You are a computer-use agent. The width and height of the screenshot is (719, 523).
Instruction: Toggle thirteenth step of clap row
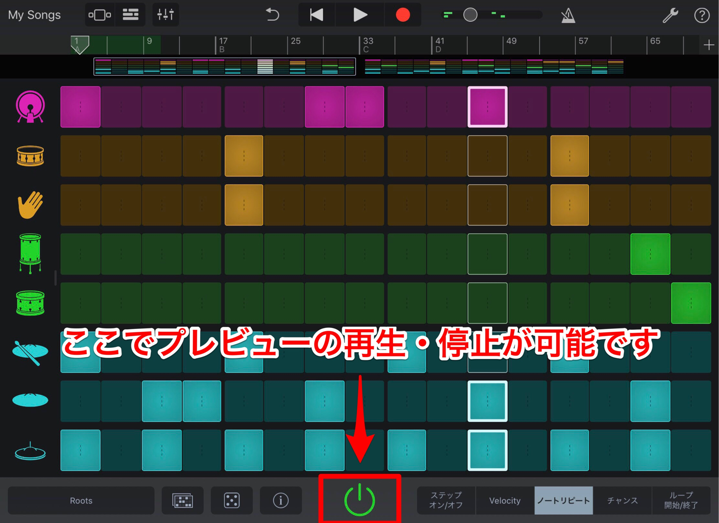tap(569, 205)
